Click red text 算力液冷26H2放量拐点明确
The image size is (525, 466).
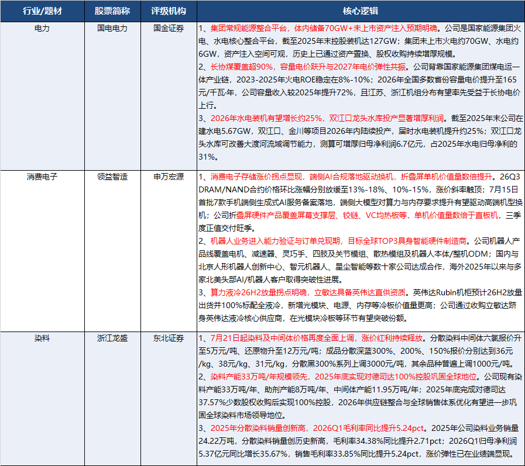(258, 292)
